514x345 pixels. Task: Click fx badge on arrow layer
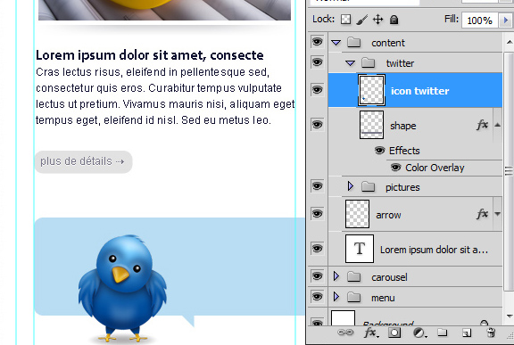coord(482,214)
